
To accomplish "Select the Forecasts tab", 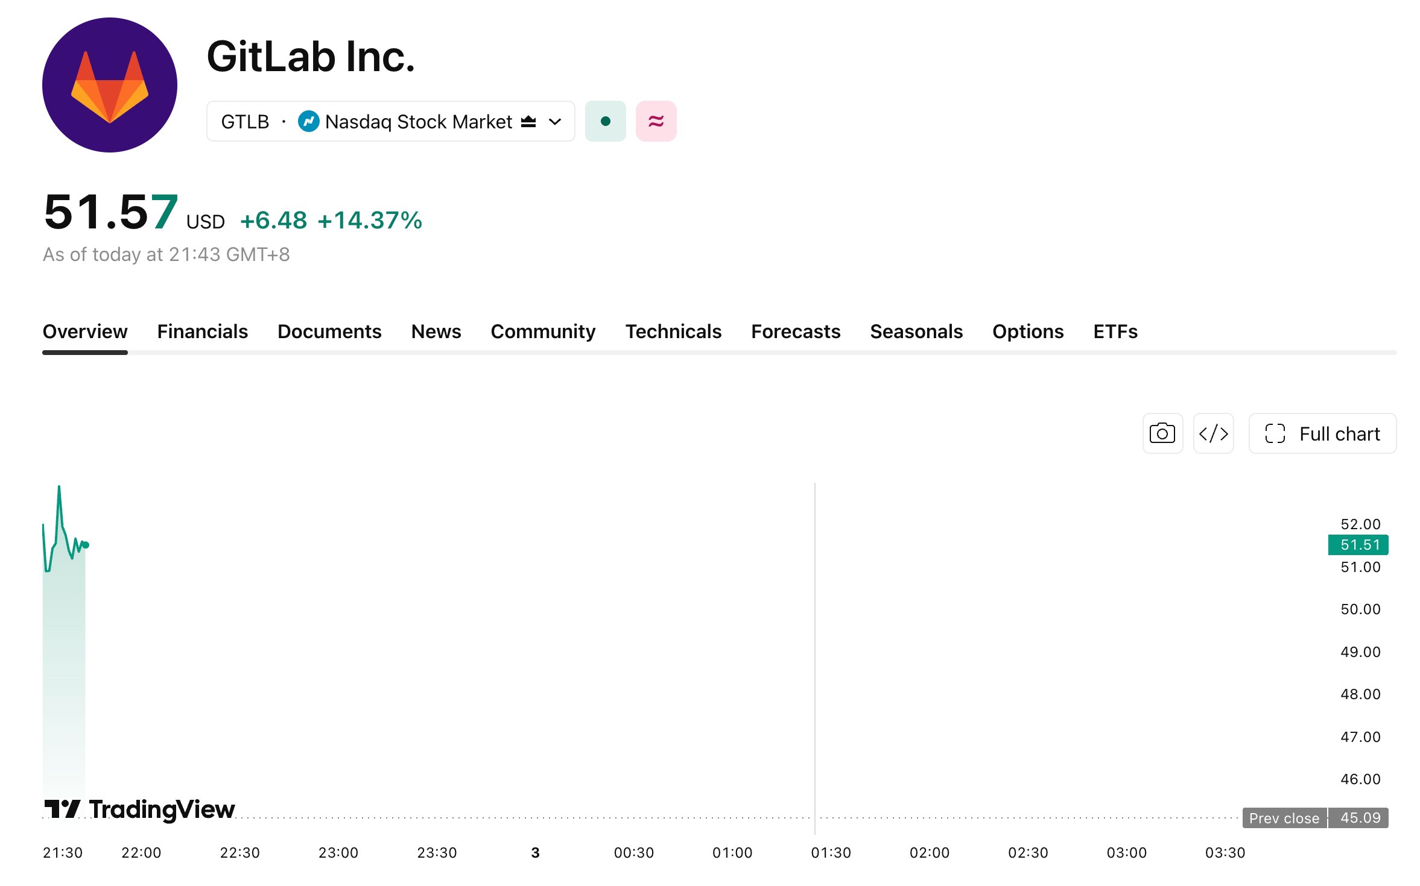I will pyautogui.click(x=795, y=331).
